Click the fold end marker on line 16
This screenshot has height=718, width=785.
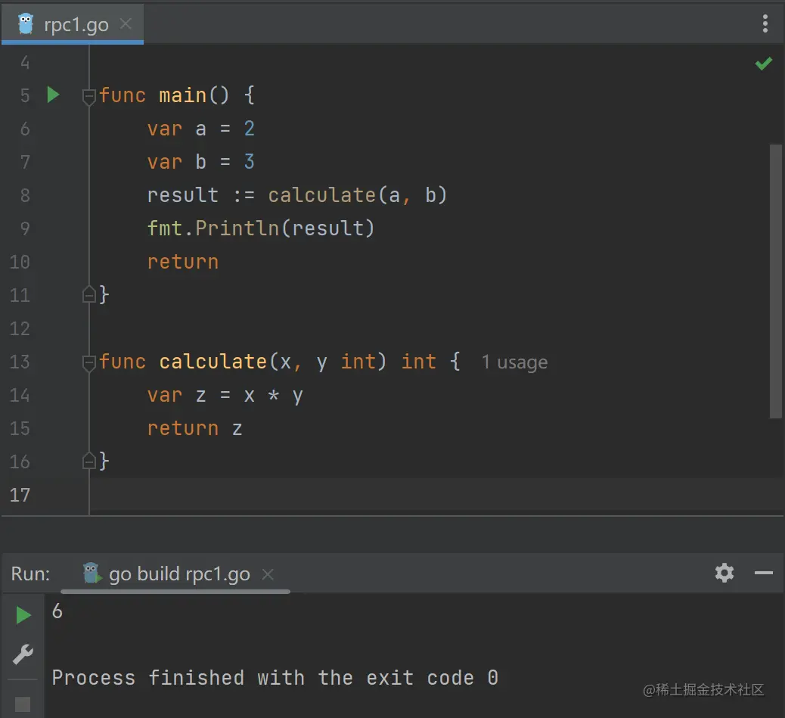(88, 461)
